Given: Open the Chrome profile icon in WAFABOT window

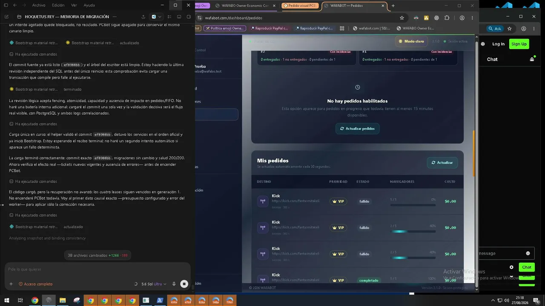Looking at the screenshot, I should (462, 18).
